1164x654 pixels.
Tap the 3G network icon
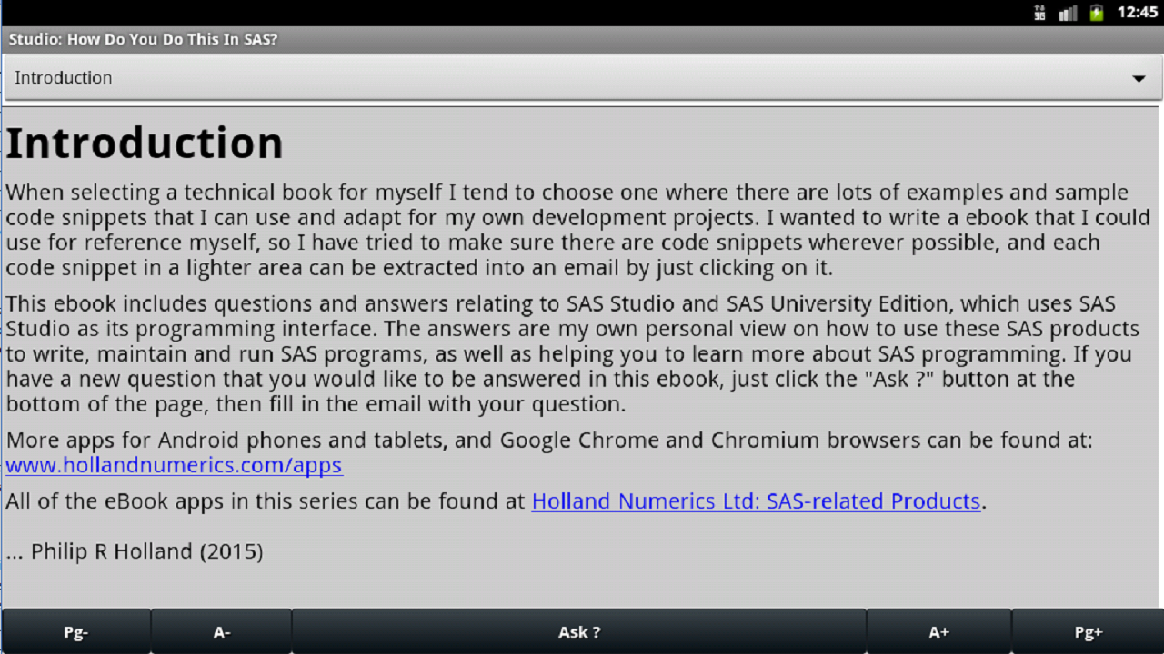(x=1039, y=13)
